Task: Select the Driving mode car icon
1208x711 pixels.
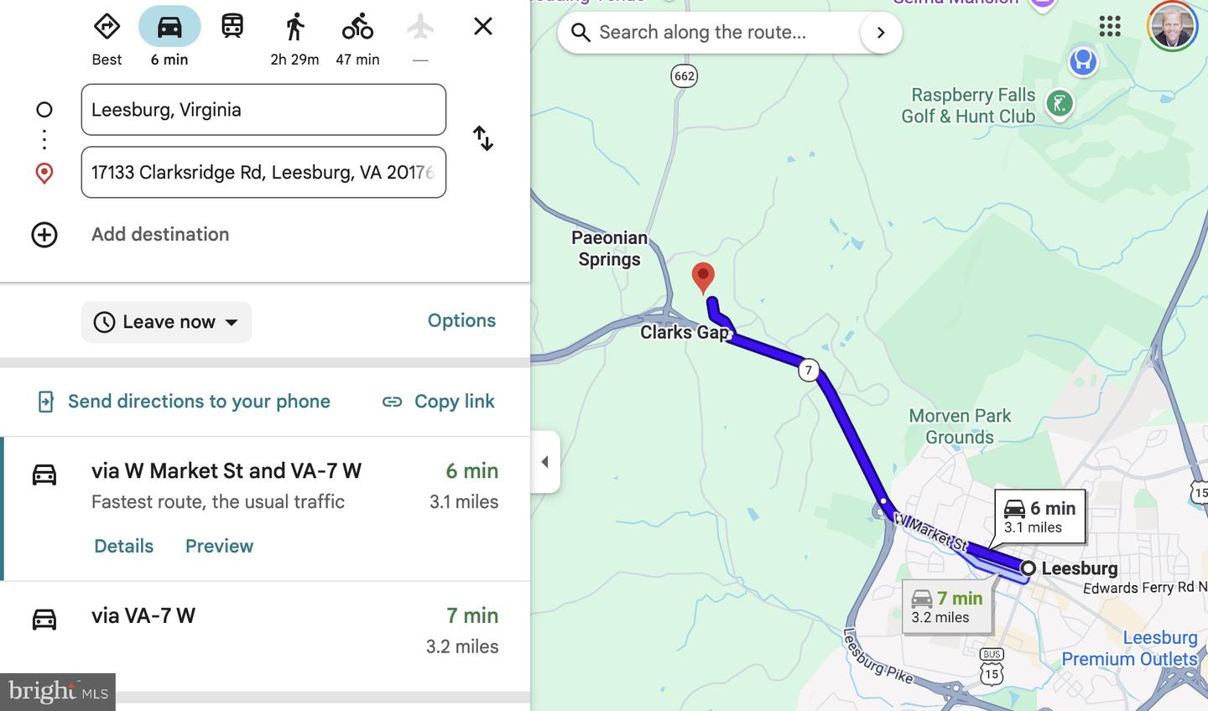Action: (x=169, y=27)
